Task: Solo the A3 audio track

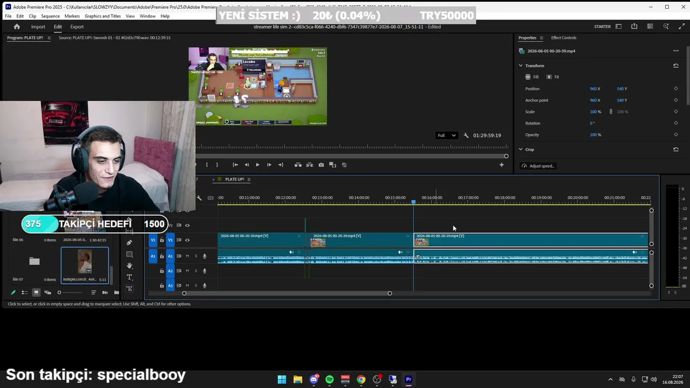Action: (196, 285)
